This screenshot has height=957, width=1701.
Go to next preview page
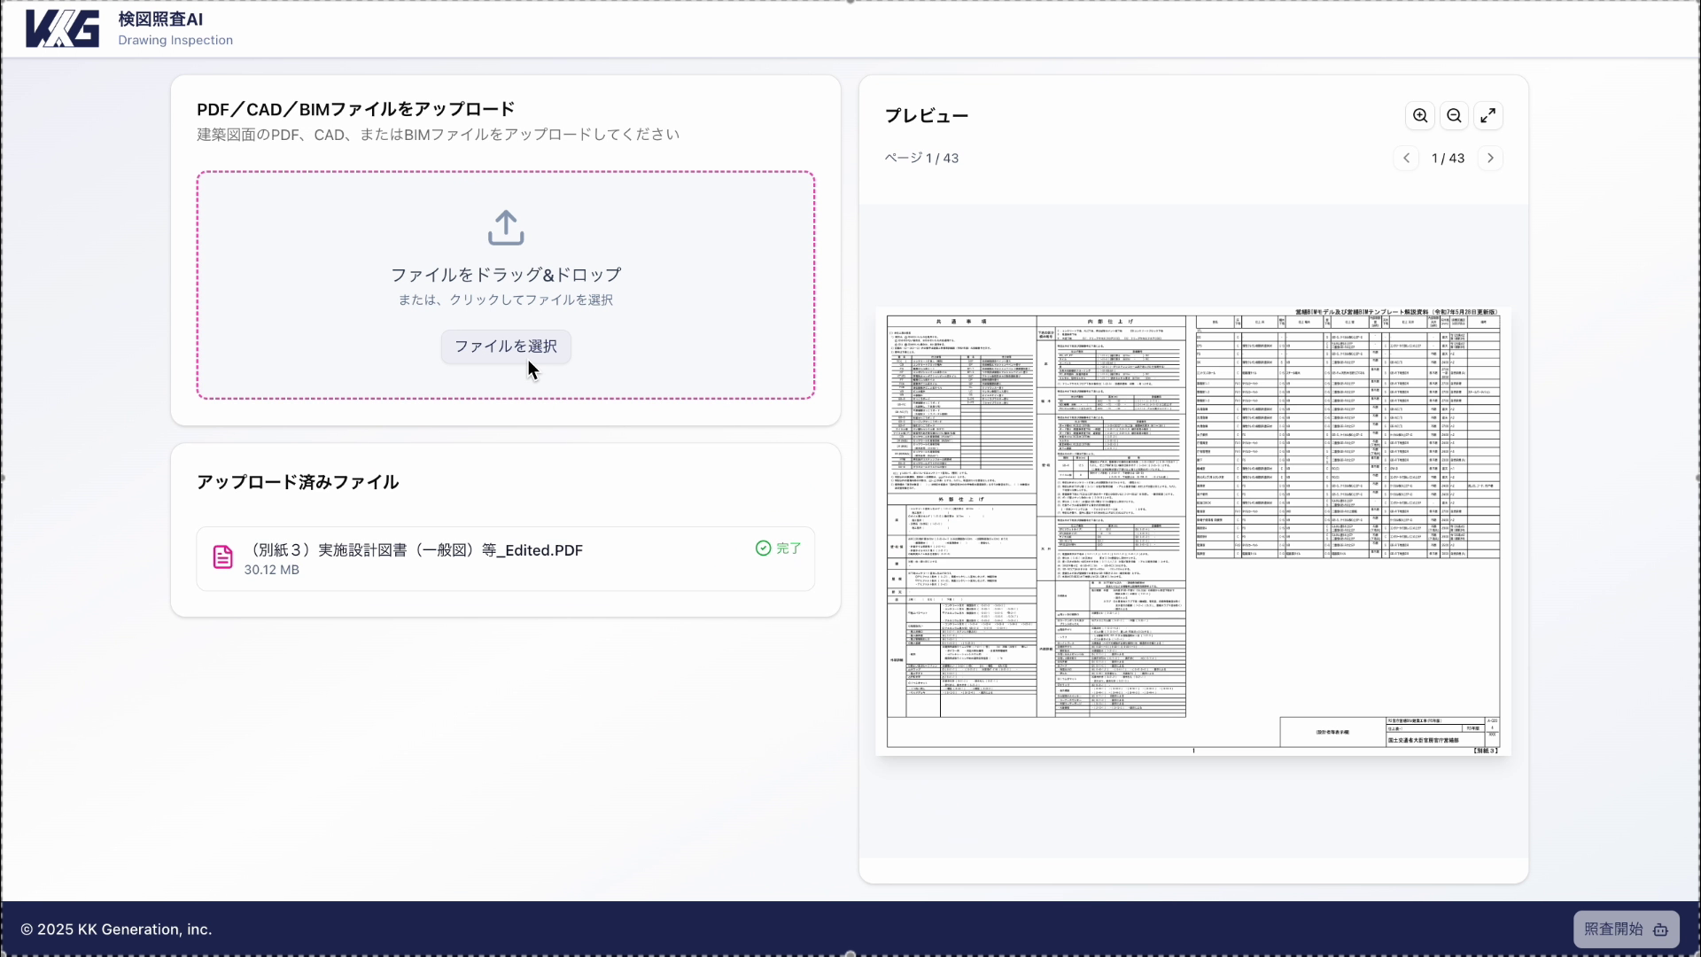[1490, 159]
